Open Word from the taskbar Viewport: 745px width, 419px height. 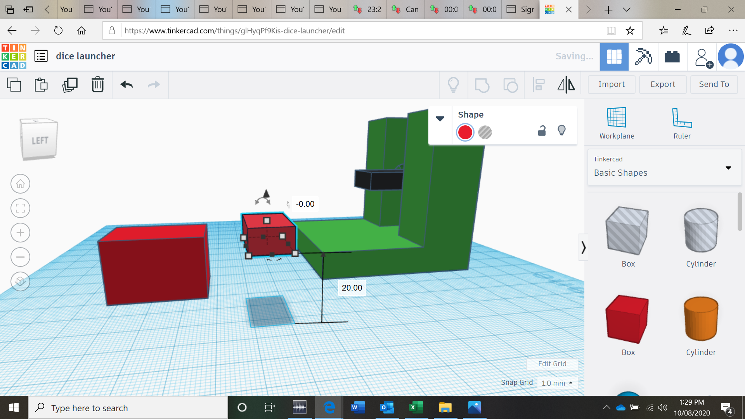[358, 407]
